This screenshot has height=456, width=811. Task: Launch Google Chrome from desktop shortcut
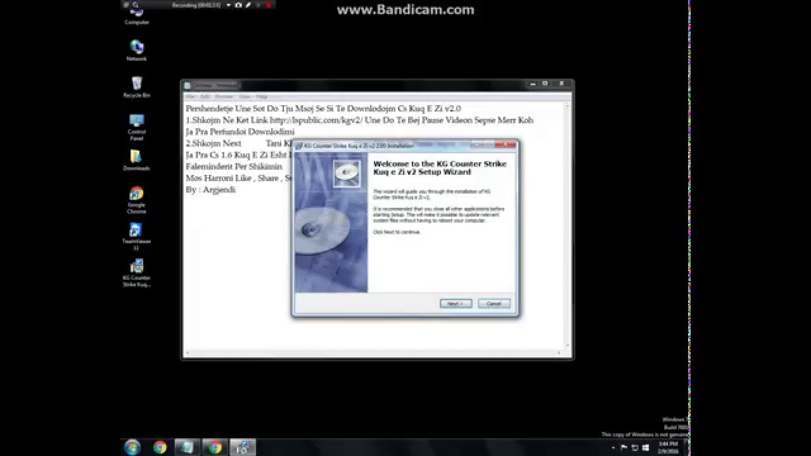[x=137, y=200]
